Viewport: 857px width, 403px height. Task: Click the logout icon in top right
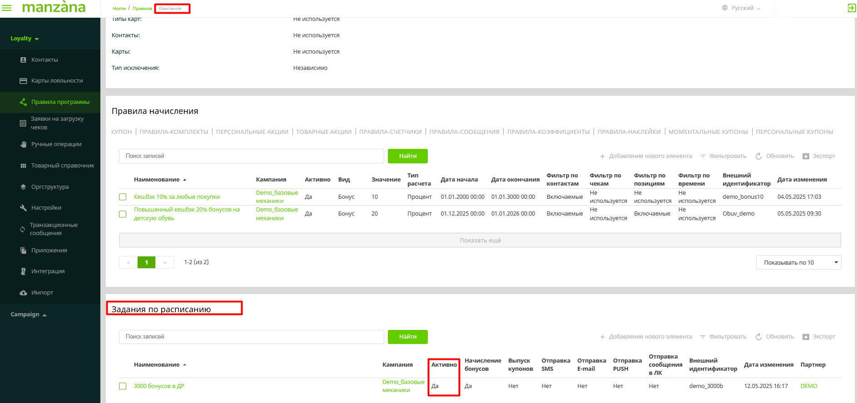[851, 8]
